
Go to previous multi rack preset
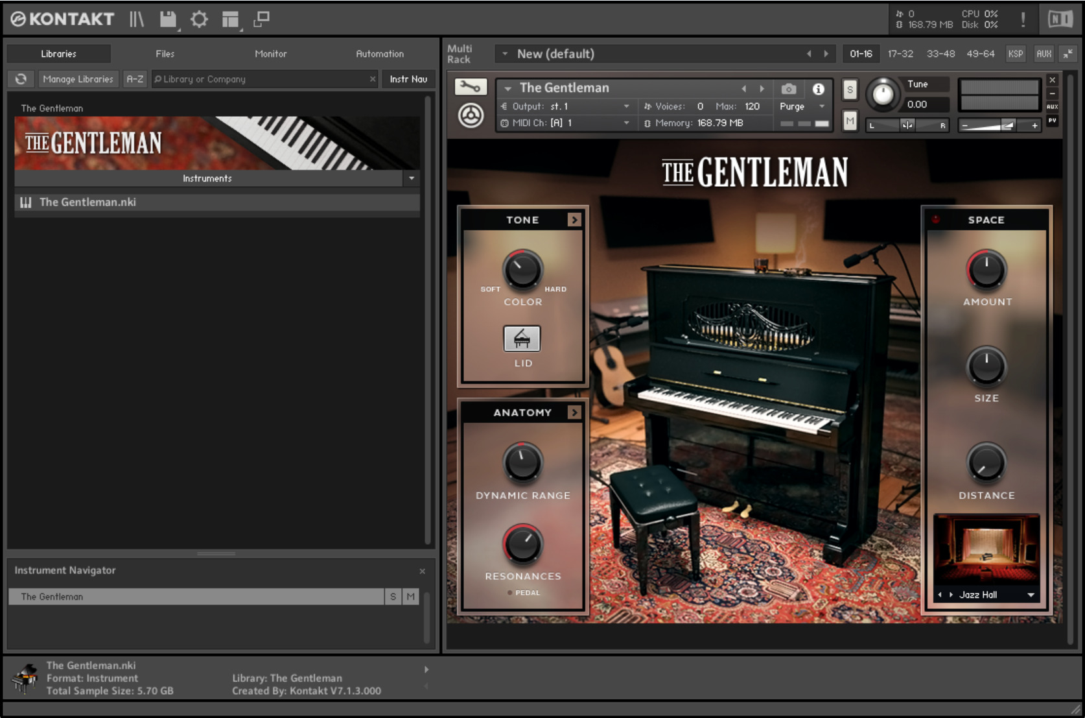809,54
